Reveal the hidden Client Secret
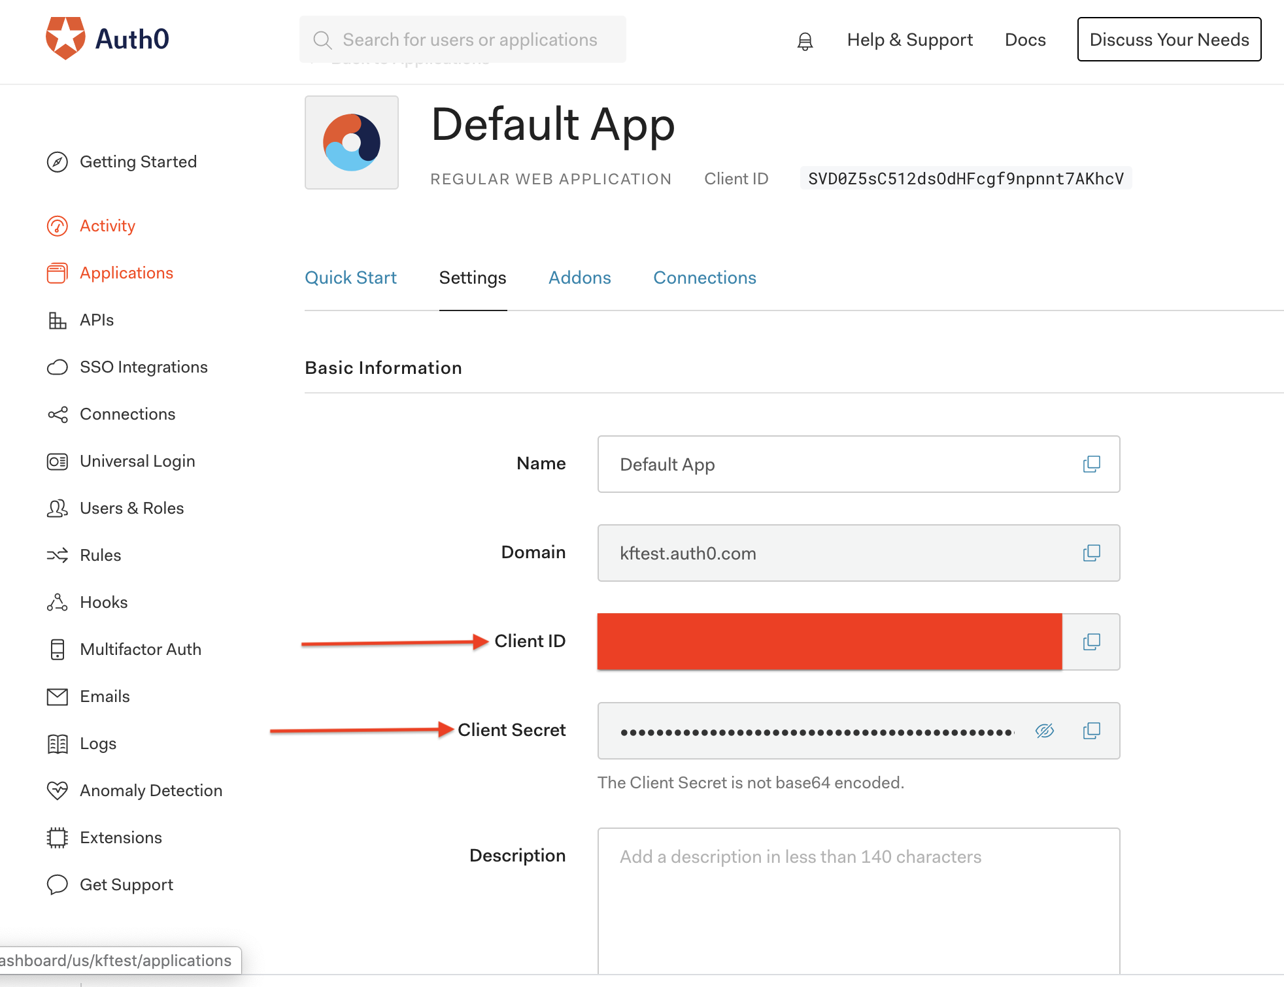Screen dimensions: 1284x987 (1045, 731)
